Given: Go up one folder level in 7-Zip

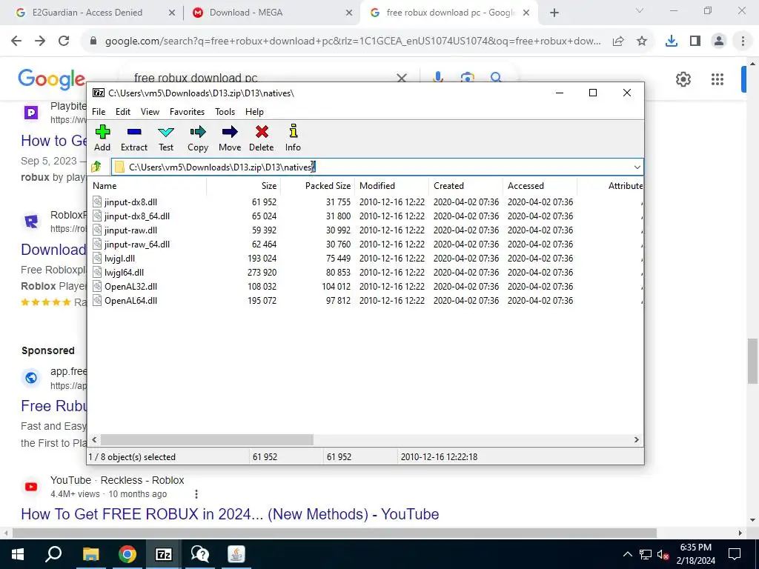Looking at the screenshot, I should (96, 167).
